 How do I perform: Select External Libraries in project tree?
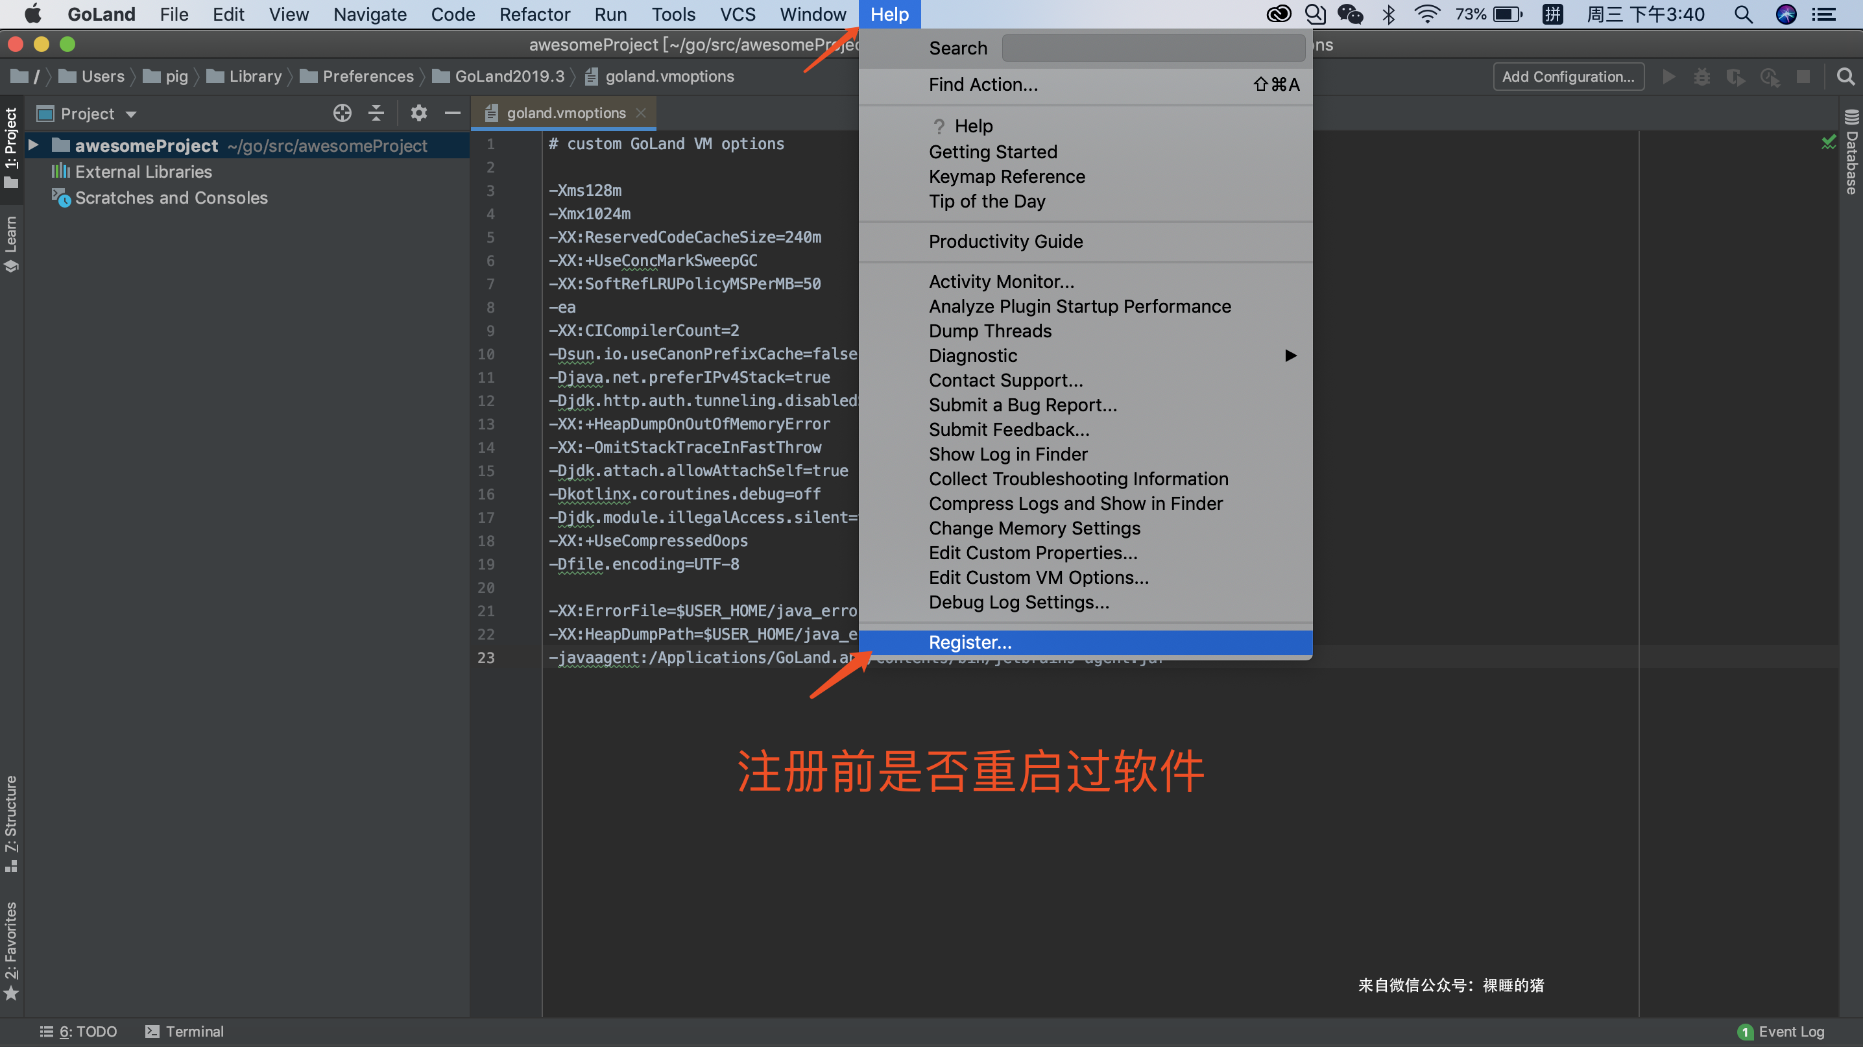(x=143, y=171)
